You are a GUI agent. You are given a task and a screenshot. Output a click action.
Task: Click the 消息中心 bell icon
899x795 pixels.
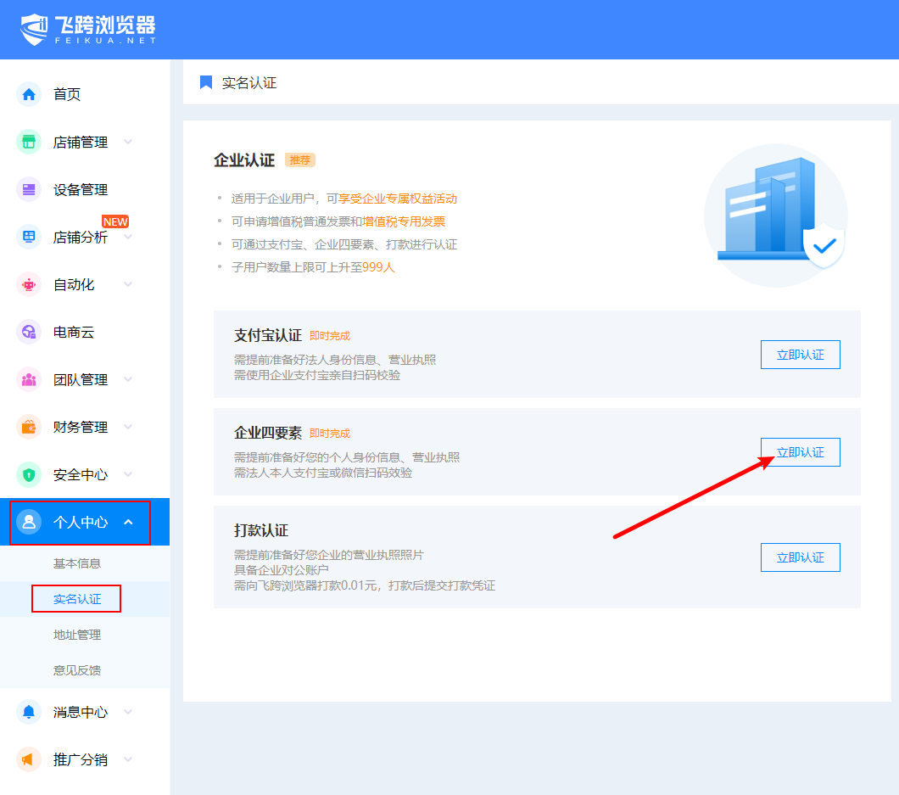coord(29,712)
